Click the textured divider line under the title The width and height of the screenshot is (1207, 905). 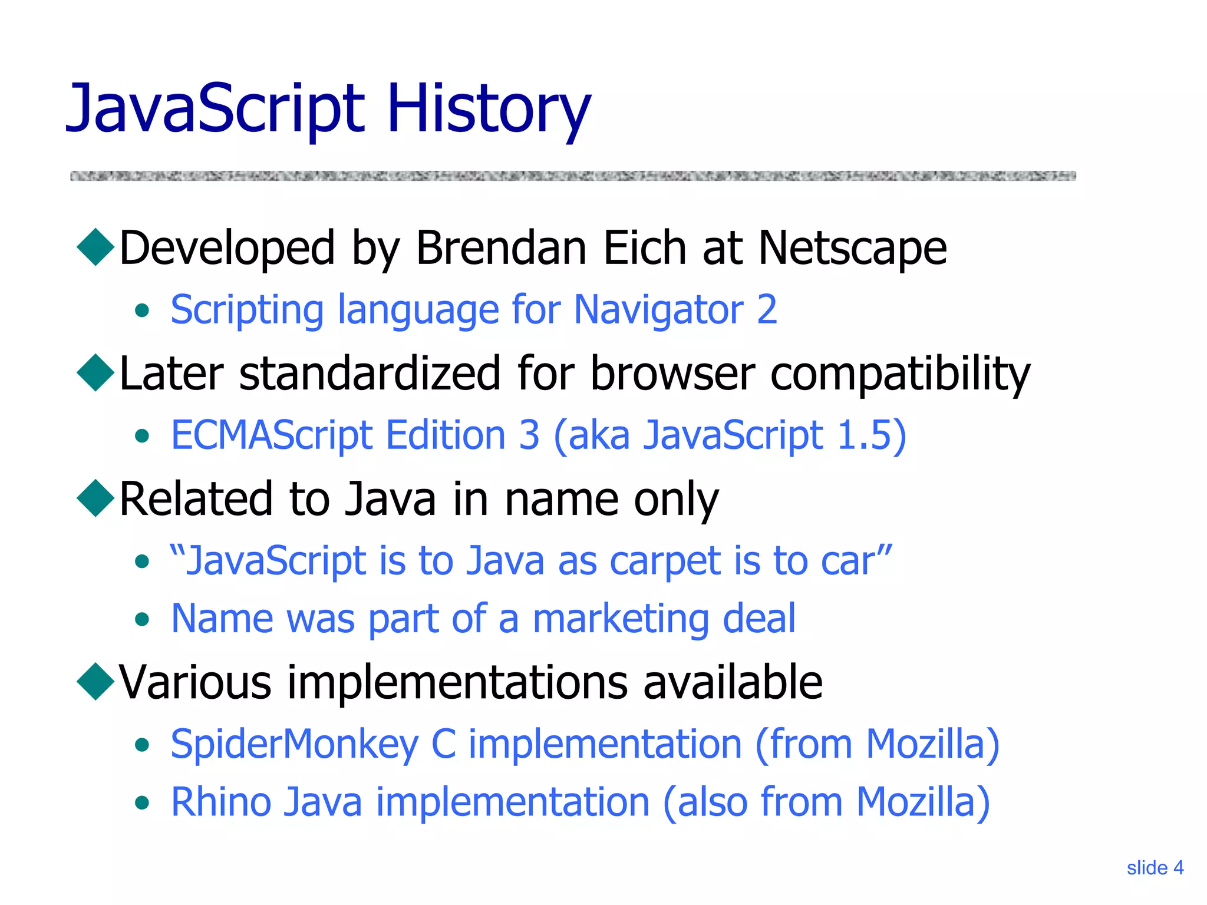(573, 176)
